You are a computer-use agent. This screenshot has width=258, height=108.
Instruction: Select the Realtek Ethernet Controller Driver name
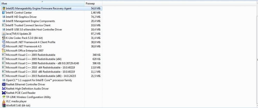26,84
